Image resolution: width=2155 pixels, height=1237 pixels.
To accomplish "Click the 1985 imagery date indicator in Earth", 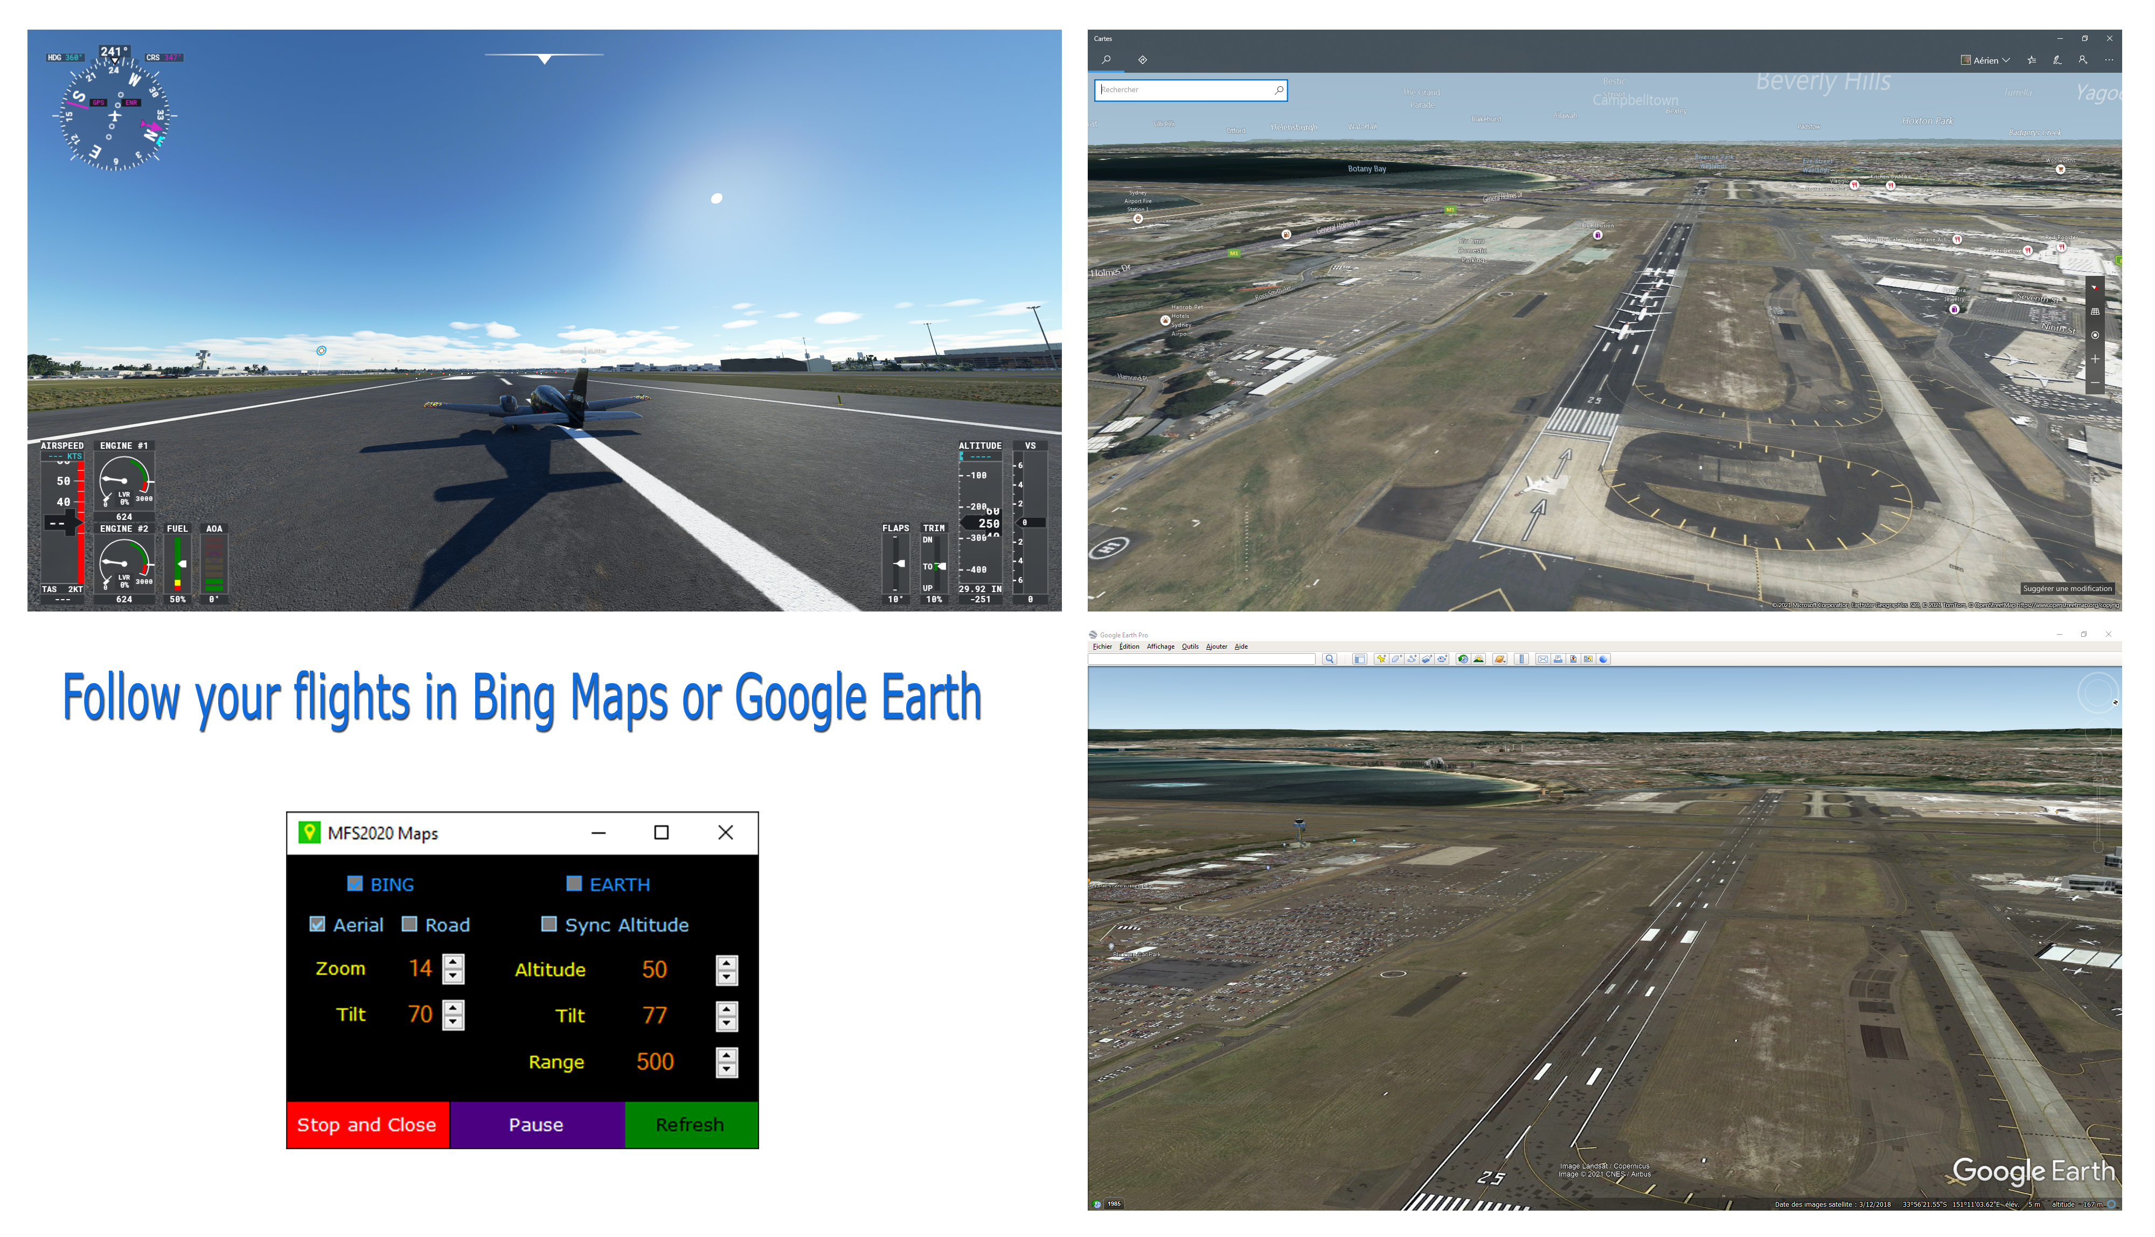I will click(x=1114, y=1204).
